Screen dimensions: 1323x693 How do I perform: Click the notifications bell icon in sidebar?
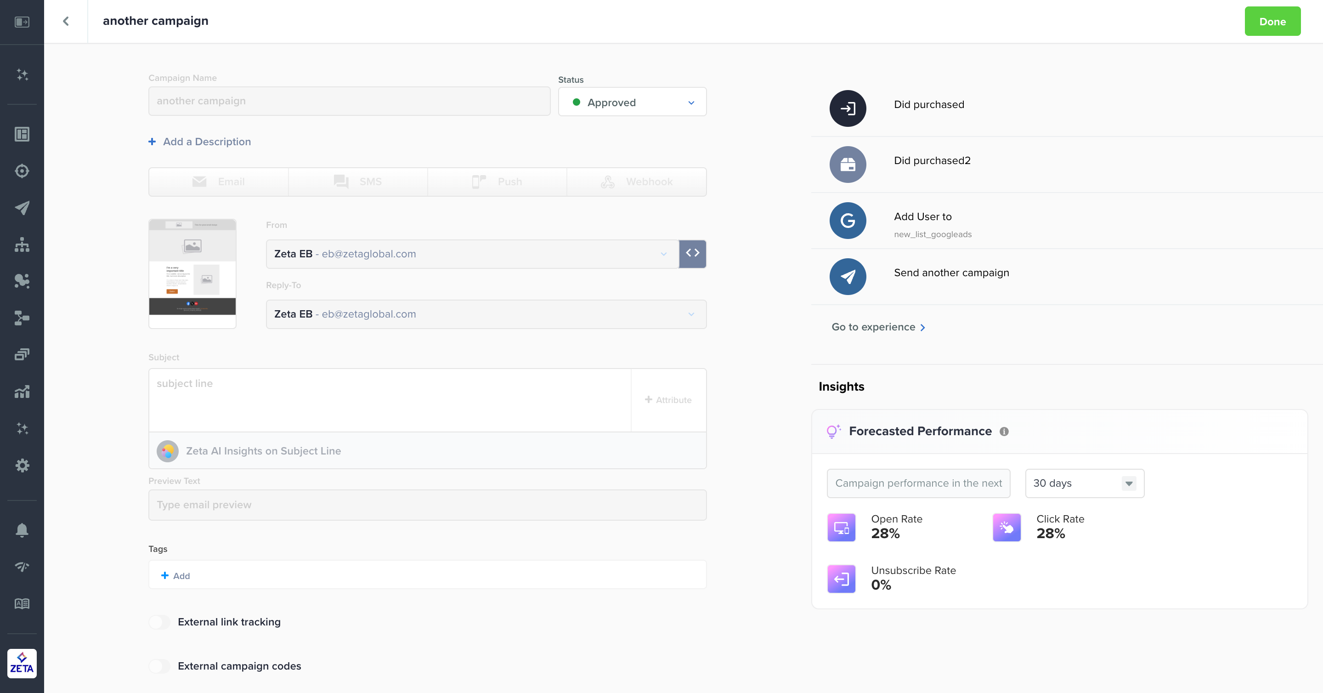22,530
